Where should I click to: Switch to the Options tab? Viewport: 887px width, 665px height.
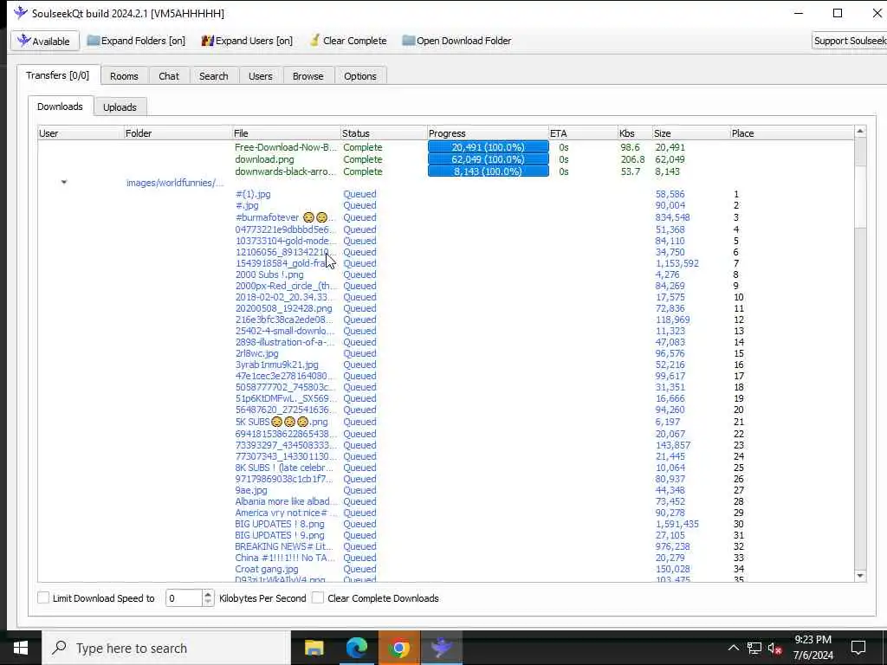359,76
